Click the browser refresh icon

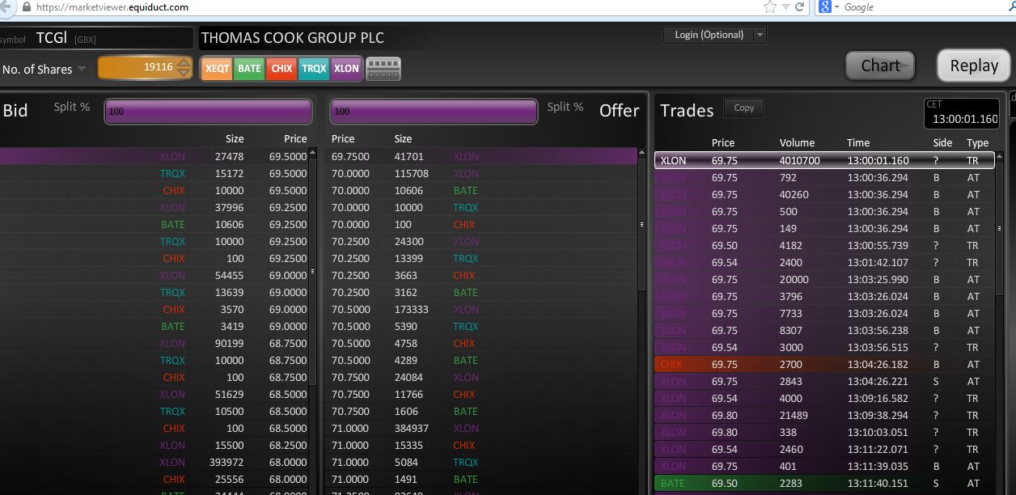(x=798, y=7)
